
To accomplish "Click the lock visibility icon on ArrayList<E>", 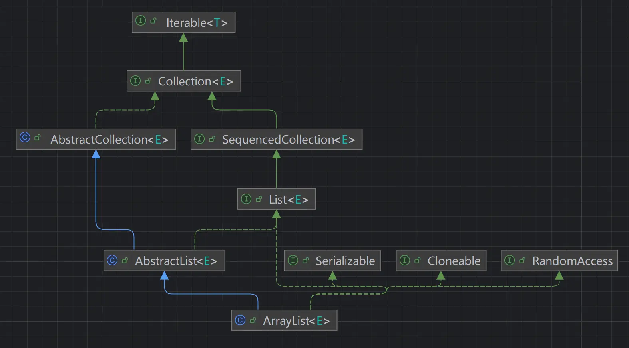I will pos(253,320).
